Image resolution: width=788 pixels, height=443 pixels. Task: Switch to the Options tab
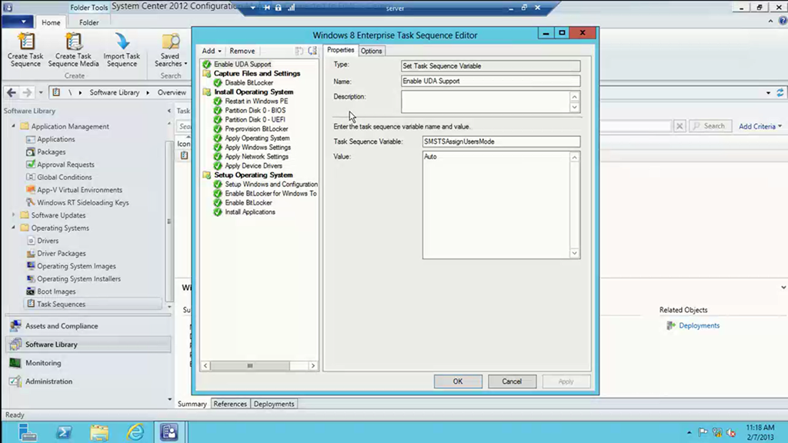click(371, 51)
